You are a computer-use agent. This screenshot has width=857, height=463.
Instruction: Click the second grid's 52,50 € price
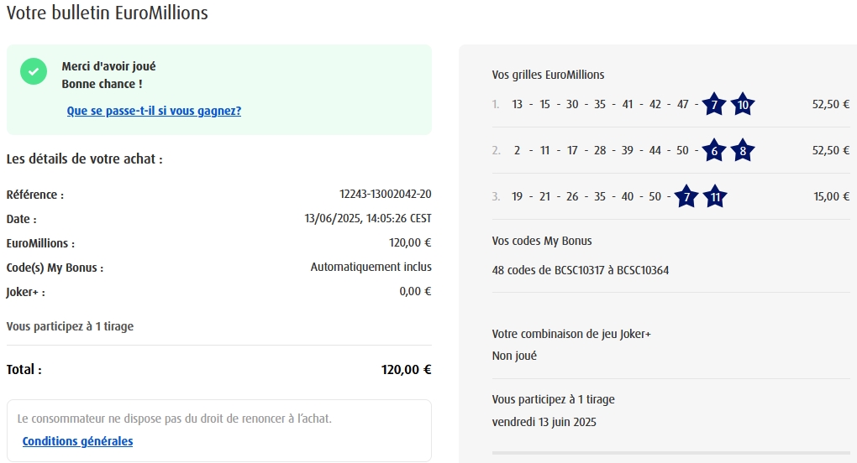[x=831, y=151]
